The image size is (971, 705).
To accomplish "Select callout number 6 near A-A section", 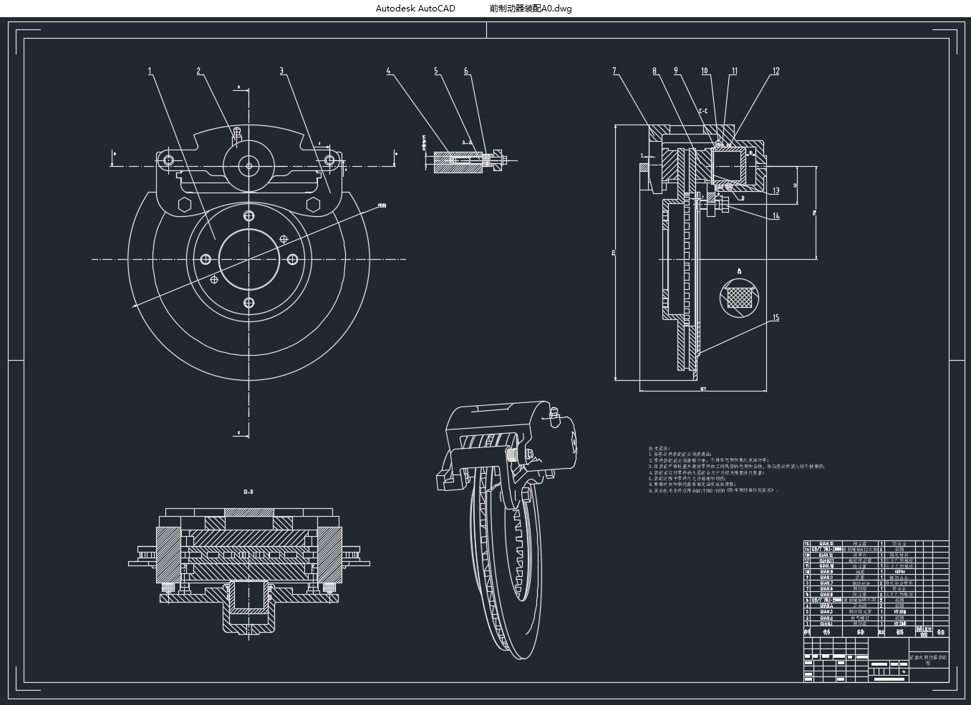I will coord(466,71).
